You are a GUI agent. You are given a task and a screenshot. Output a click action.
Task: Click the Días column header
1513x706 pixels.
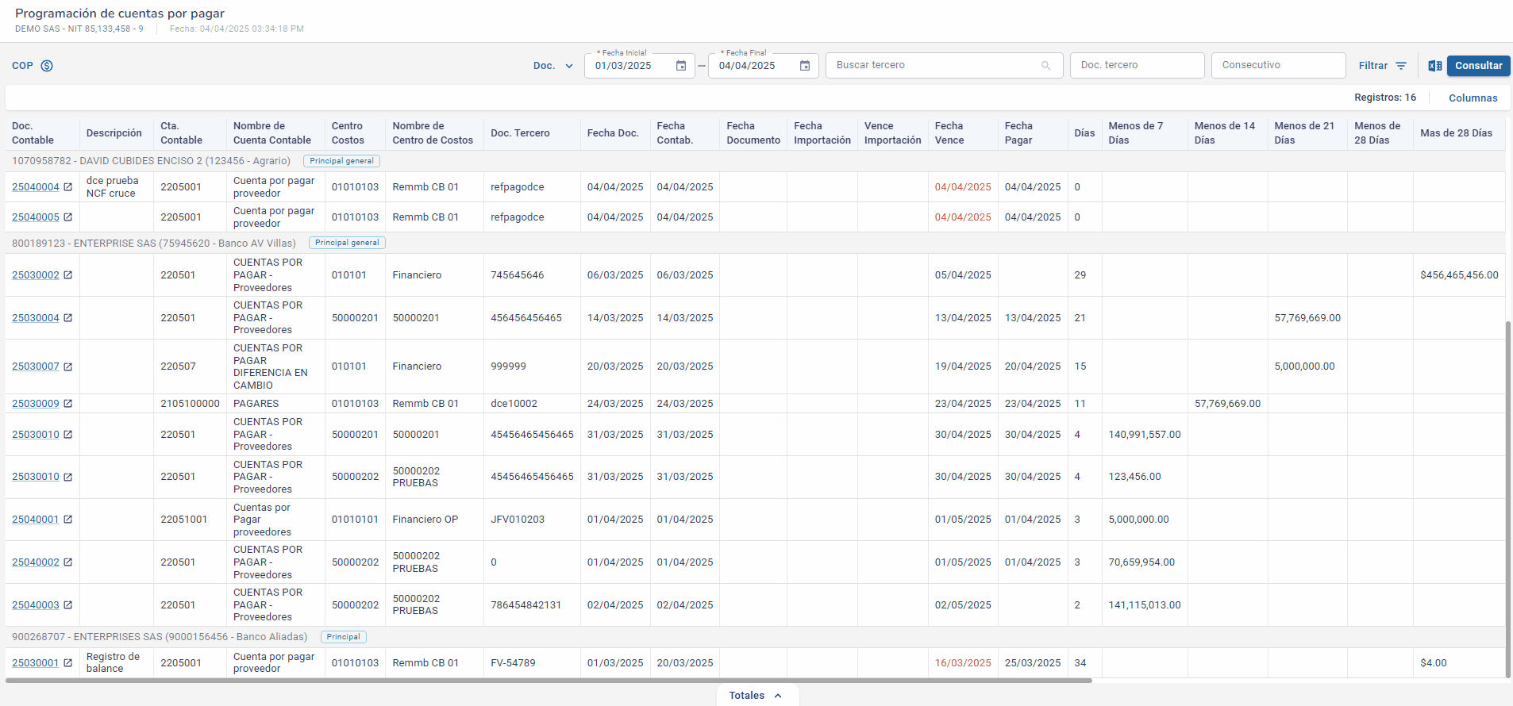pos(1084,133)
